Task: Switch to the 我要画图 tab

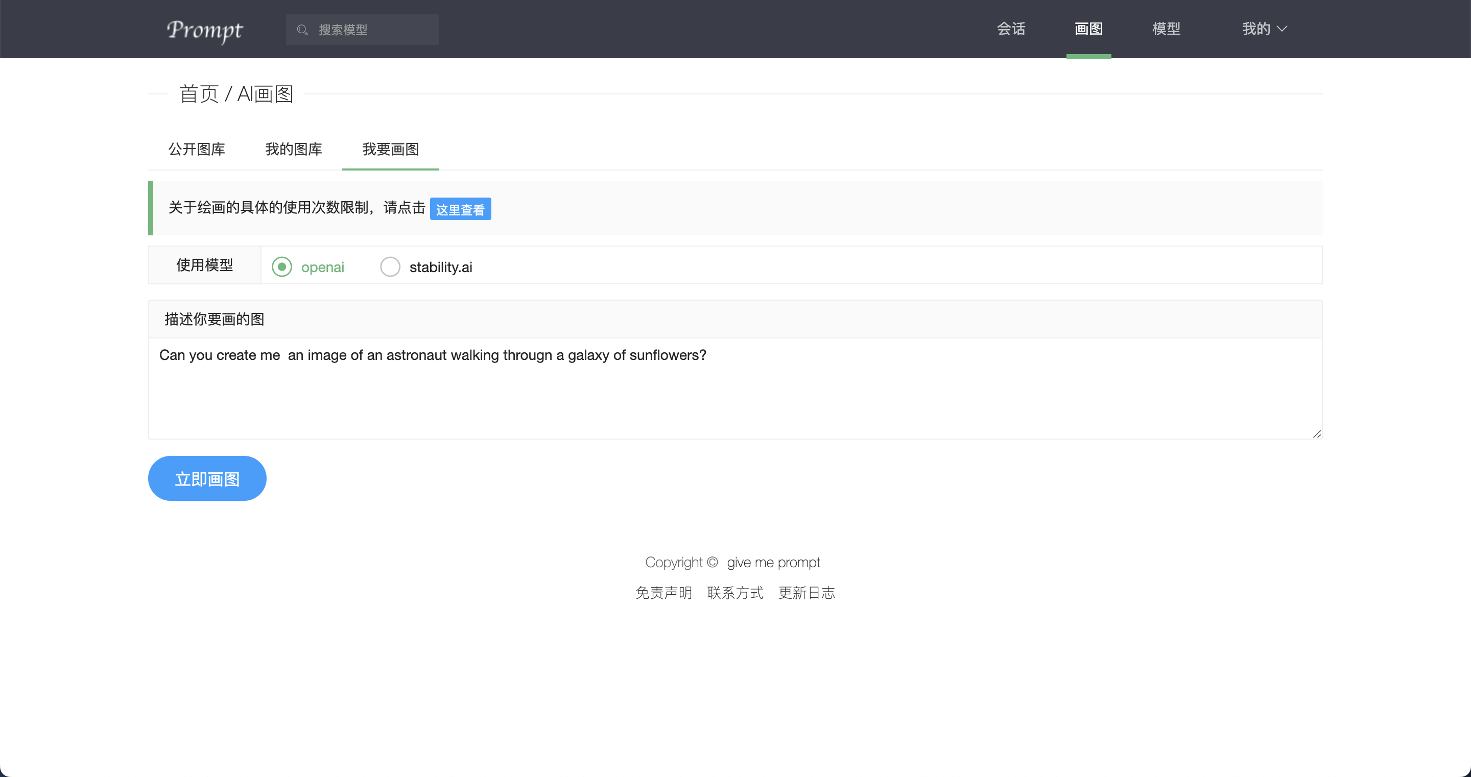Action: click(391, 149)
